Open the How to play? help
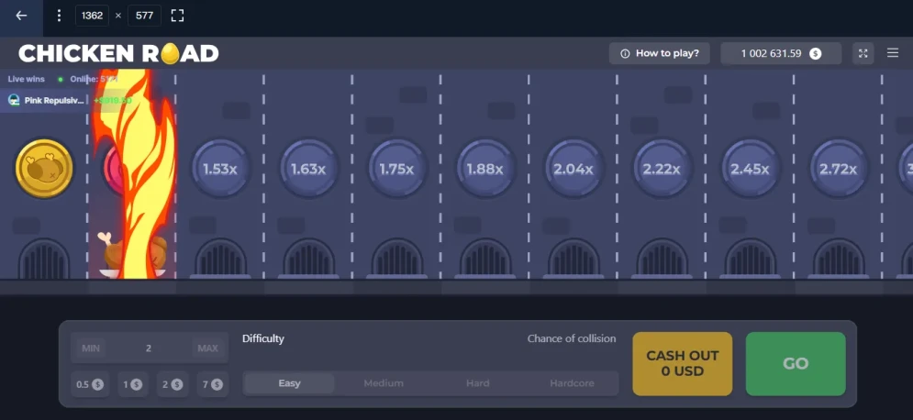 tap(660, 53)
